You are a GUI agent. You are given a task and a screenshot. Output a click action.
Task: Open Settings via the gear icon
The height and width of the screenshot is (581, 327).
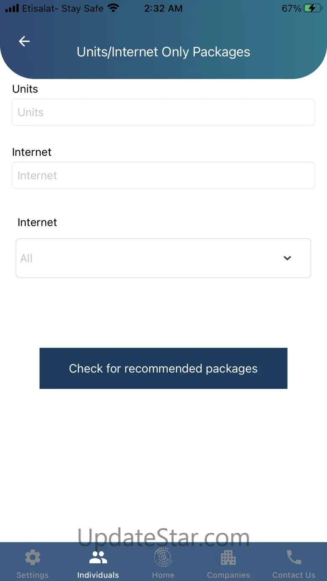[33, 558]
